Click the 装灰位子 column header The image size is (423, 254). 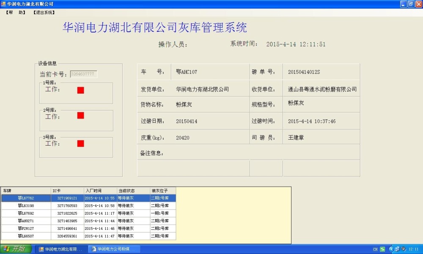click(163, 191)
